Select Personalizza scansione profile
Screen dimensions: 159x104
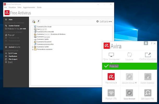(x=45, y=49)
